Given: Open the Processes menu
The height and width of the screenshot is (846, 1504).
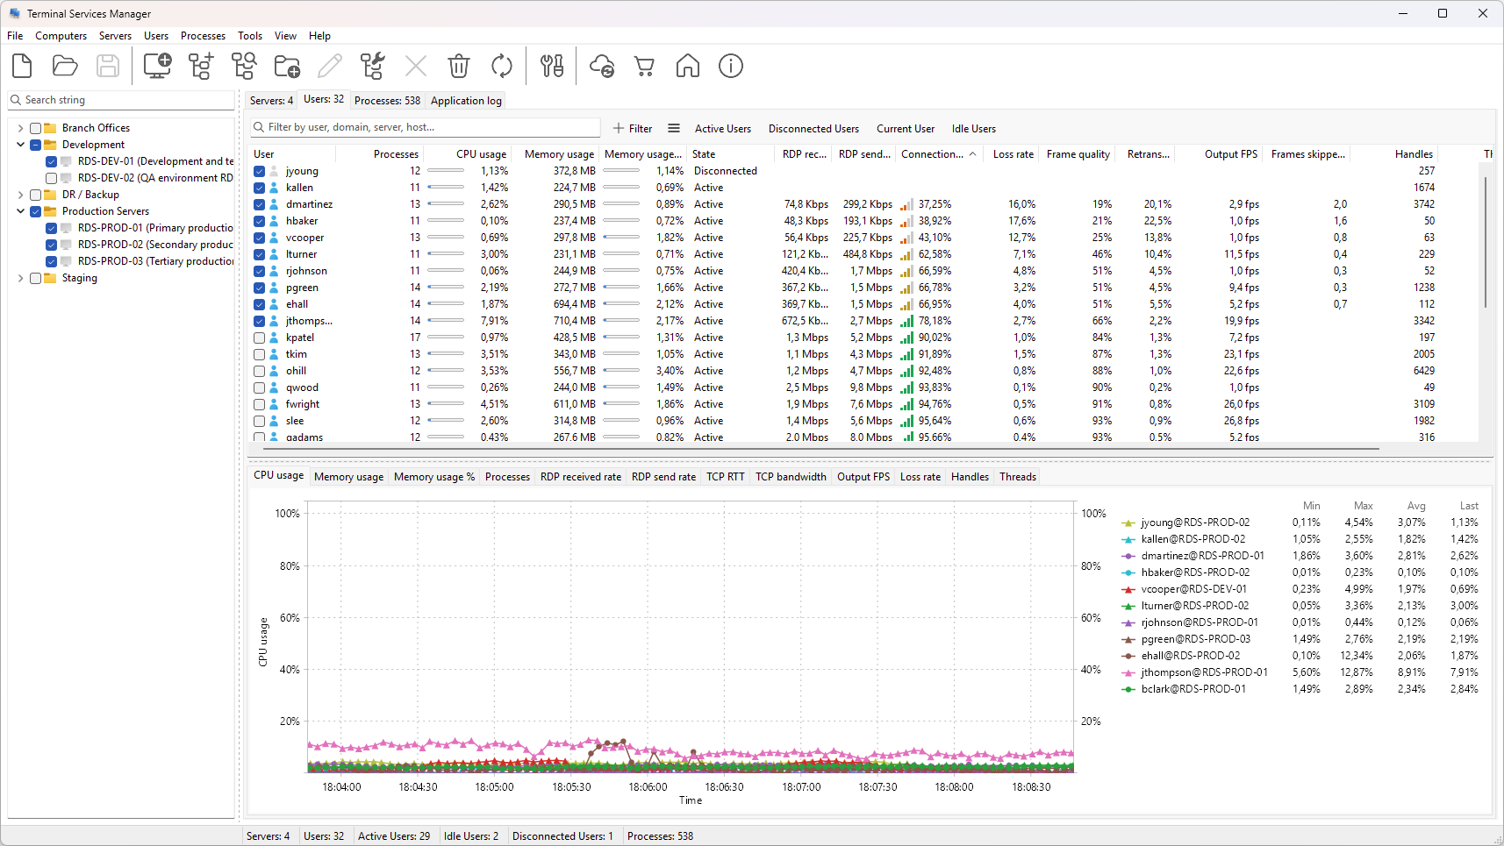Looking at the screenshot, I should [x=203, y=36].
